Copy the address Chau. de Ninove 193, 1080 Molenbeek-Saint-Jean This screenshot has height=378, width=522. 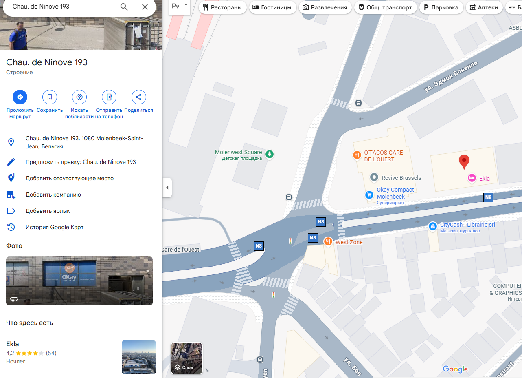click(81, 142)
